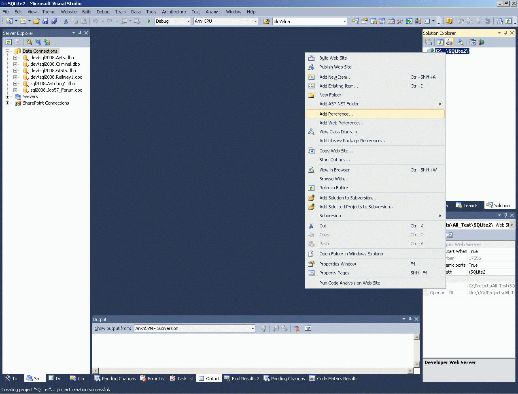Open the Debug configuration dropdown

(189, 21)
